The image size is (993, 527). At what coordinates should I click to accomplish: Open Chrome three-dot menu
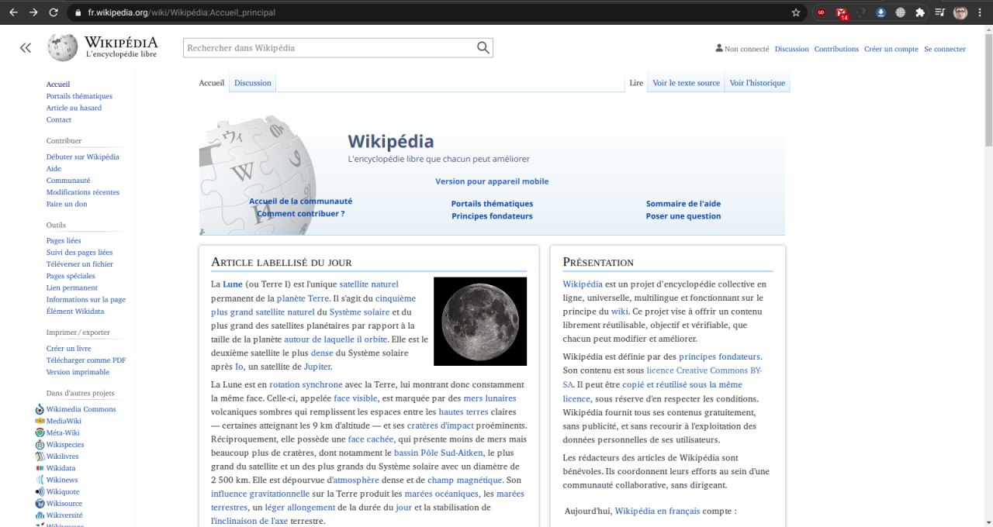pyautogui.click(x=981, y=12)
